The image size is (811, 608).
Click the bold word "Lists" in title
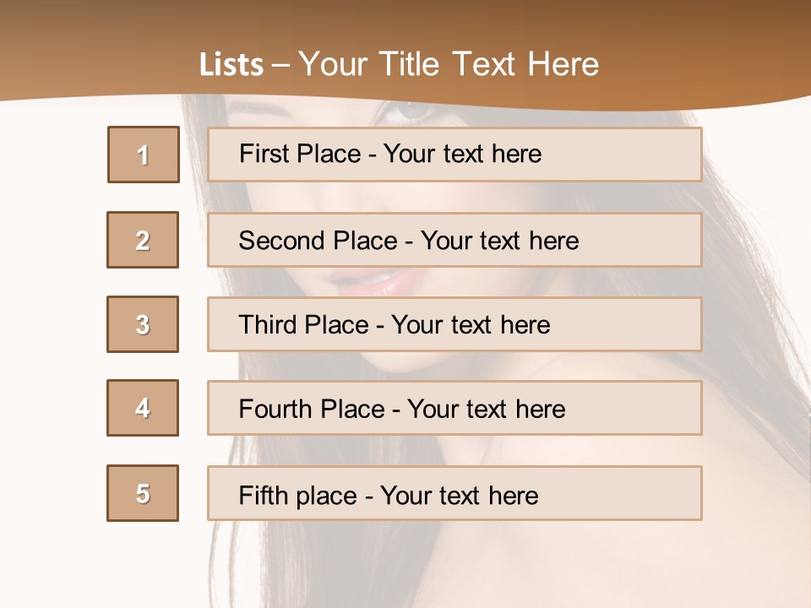tap(231, 65)
